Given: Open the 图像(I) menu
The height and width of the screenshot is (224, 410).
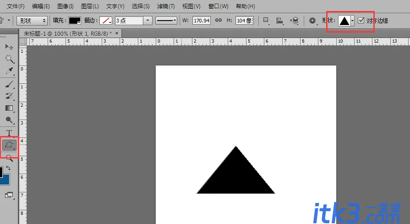Looking at the screenshot, I should point(66,6).
